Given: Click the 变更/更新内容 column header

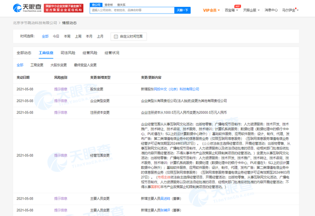Looking at the screenshot, I should coord(151,77).
